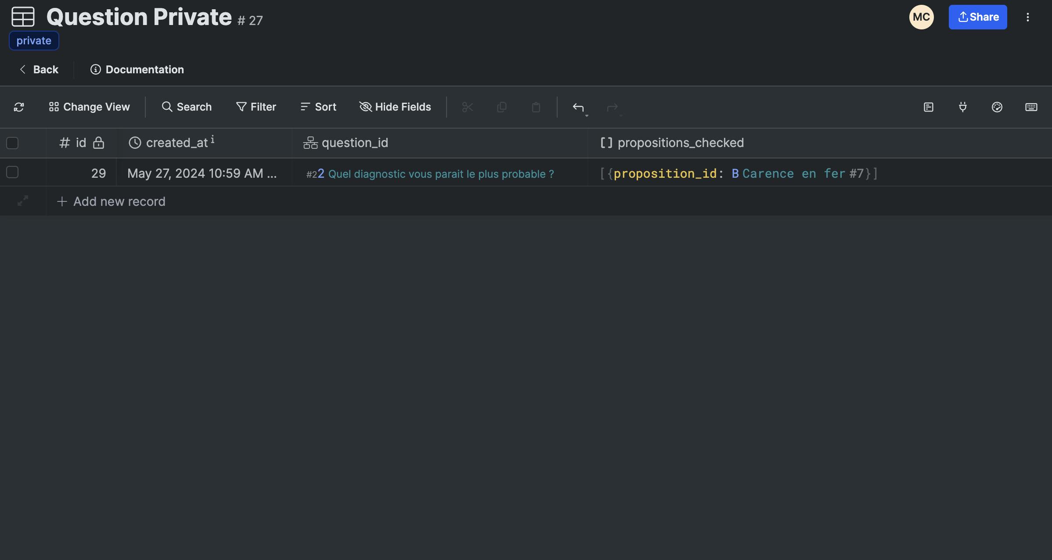This screenshot has height=560, width=1052.
Task: Click the lock icon on id column
Action: point(99,143)
